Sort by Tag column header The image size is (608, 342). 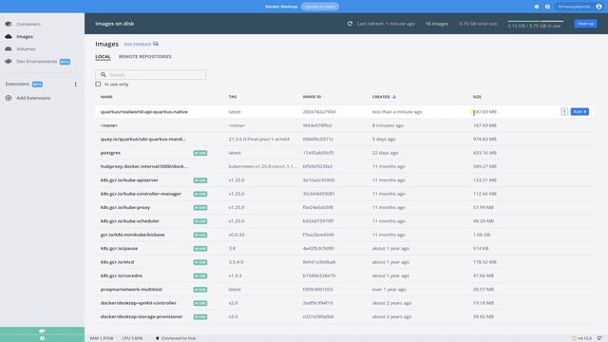pos(232,97)
